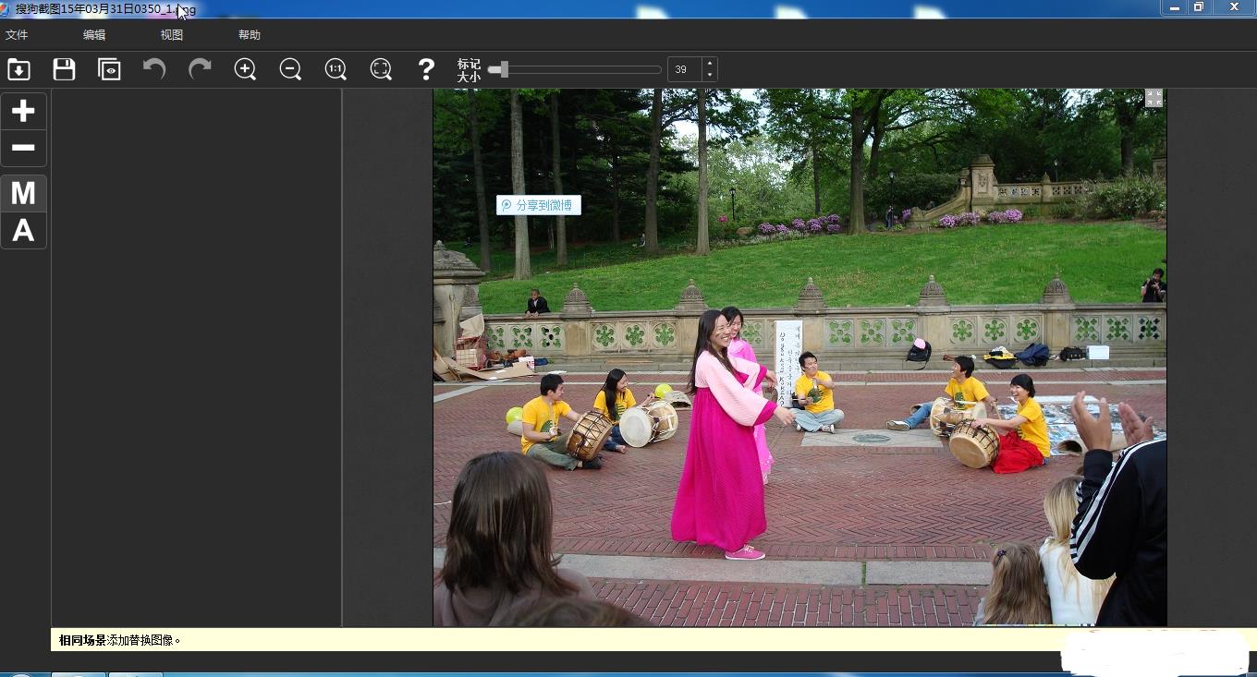The height and width of the screenshot is (677, 1257).
Task: Open the 编辑 menu
Action: click(x=94, y=35)
